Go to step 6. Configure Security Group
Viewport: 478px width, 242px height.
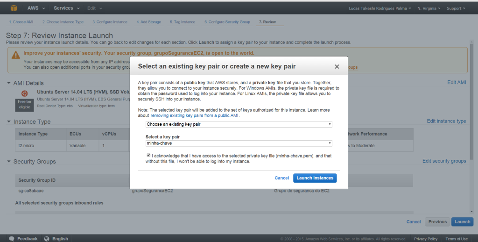tap(227, 22)
